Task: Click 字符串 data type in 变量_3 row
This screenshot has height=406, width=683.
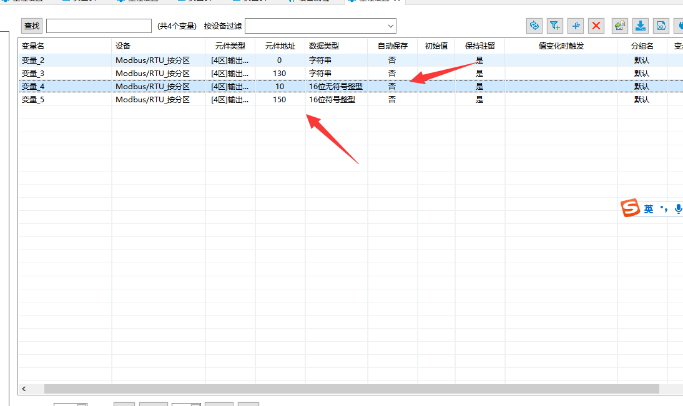Action: [x=337, y=74]
